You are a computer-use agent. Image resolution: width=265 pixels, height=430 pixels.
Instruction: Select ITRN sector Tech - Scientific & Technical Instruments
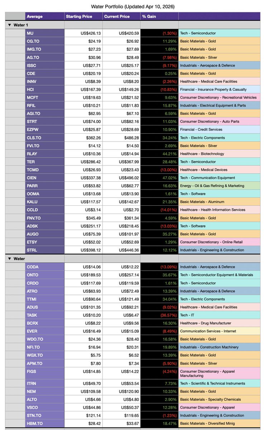[x=219, y=383]
